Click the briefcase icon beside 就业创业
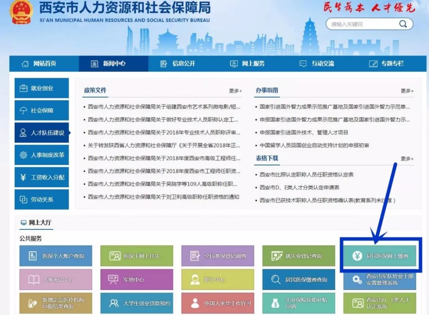429x315 pixels. pos(23,88)
